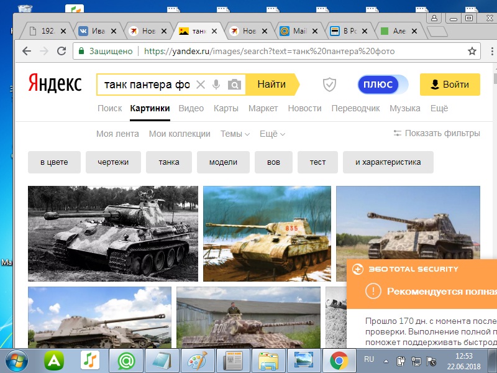Refine search with the в цвете chip
The height and width of the screenshot is (373, 497).
tap(54, 162)
